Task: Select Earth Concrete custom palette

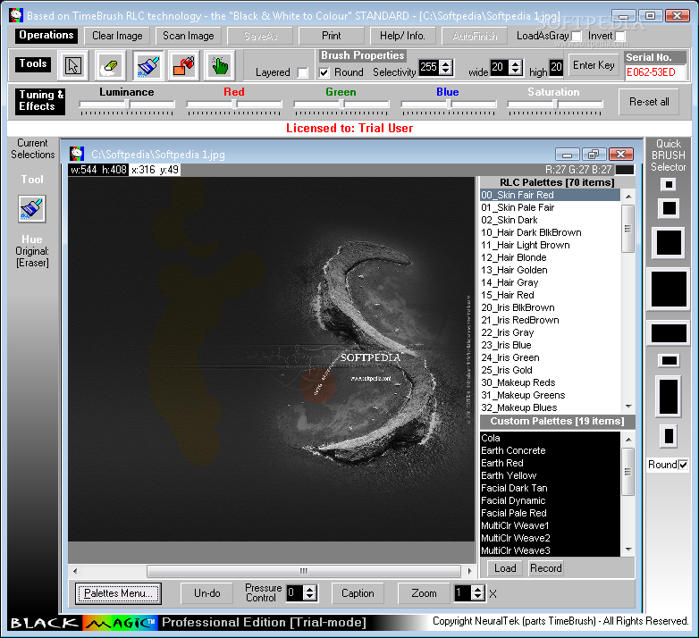Action: pyautogui.click(x=550, y=450)
